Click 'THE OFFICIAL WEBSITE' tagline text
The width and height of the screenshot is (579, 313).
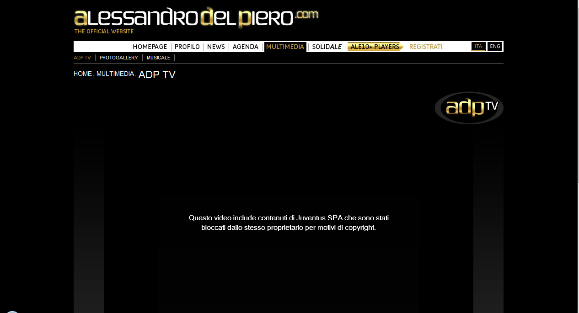pyautogui.click(x=104, y=32)
